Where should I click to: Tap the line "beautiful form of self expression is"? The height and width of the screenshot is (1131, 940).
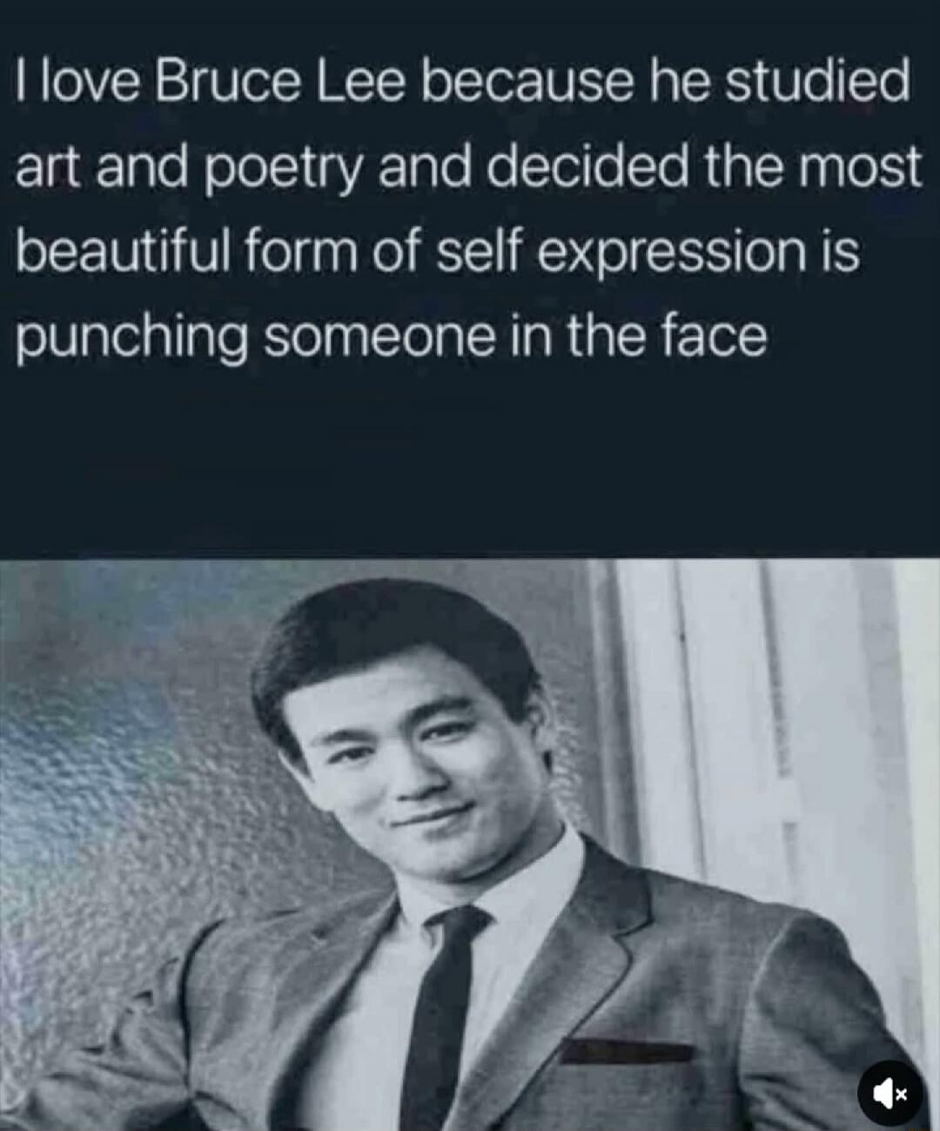tap(438, 252)
